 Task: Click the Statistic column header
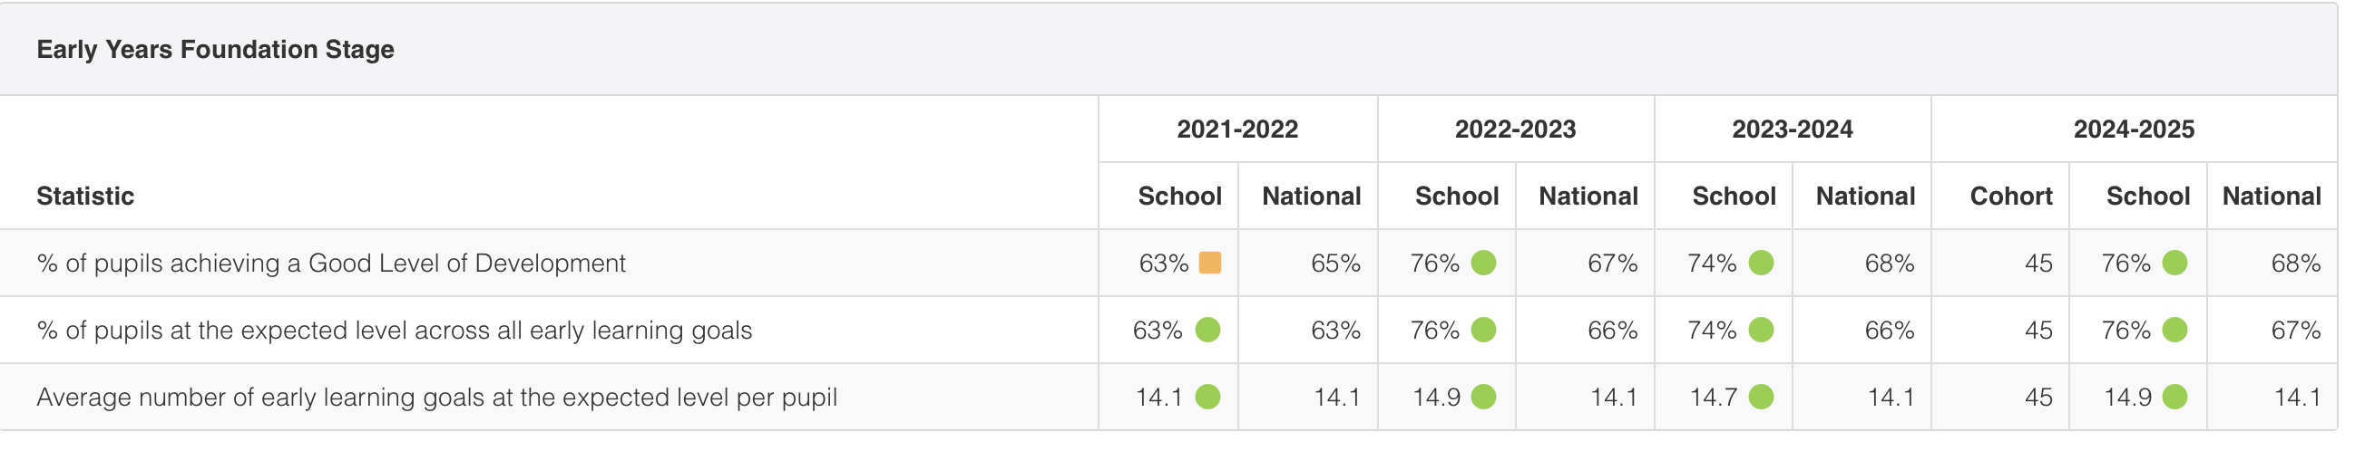(x=85, y=197)
